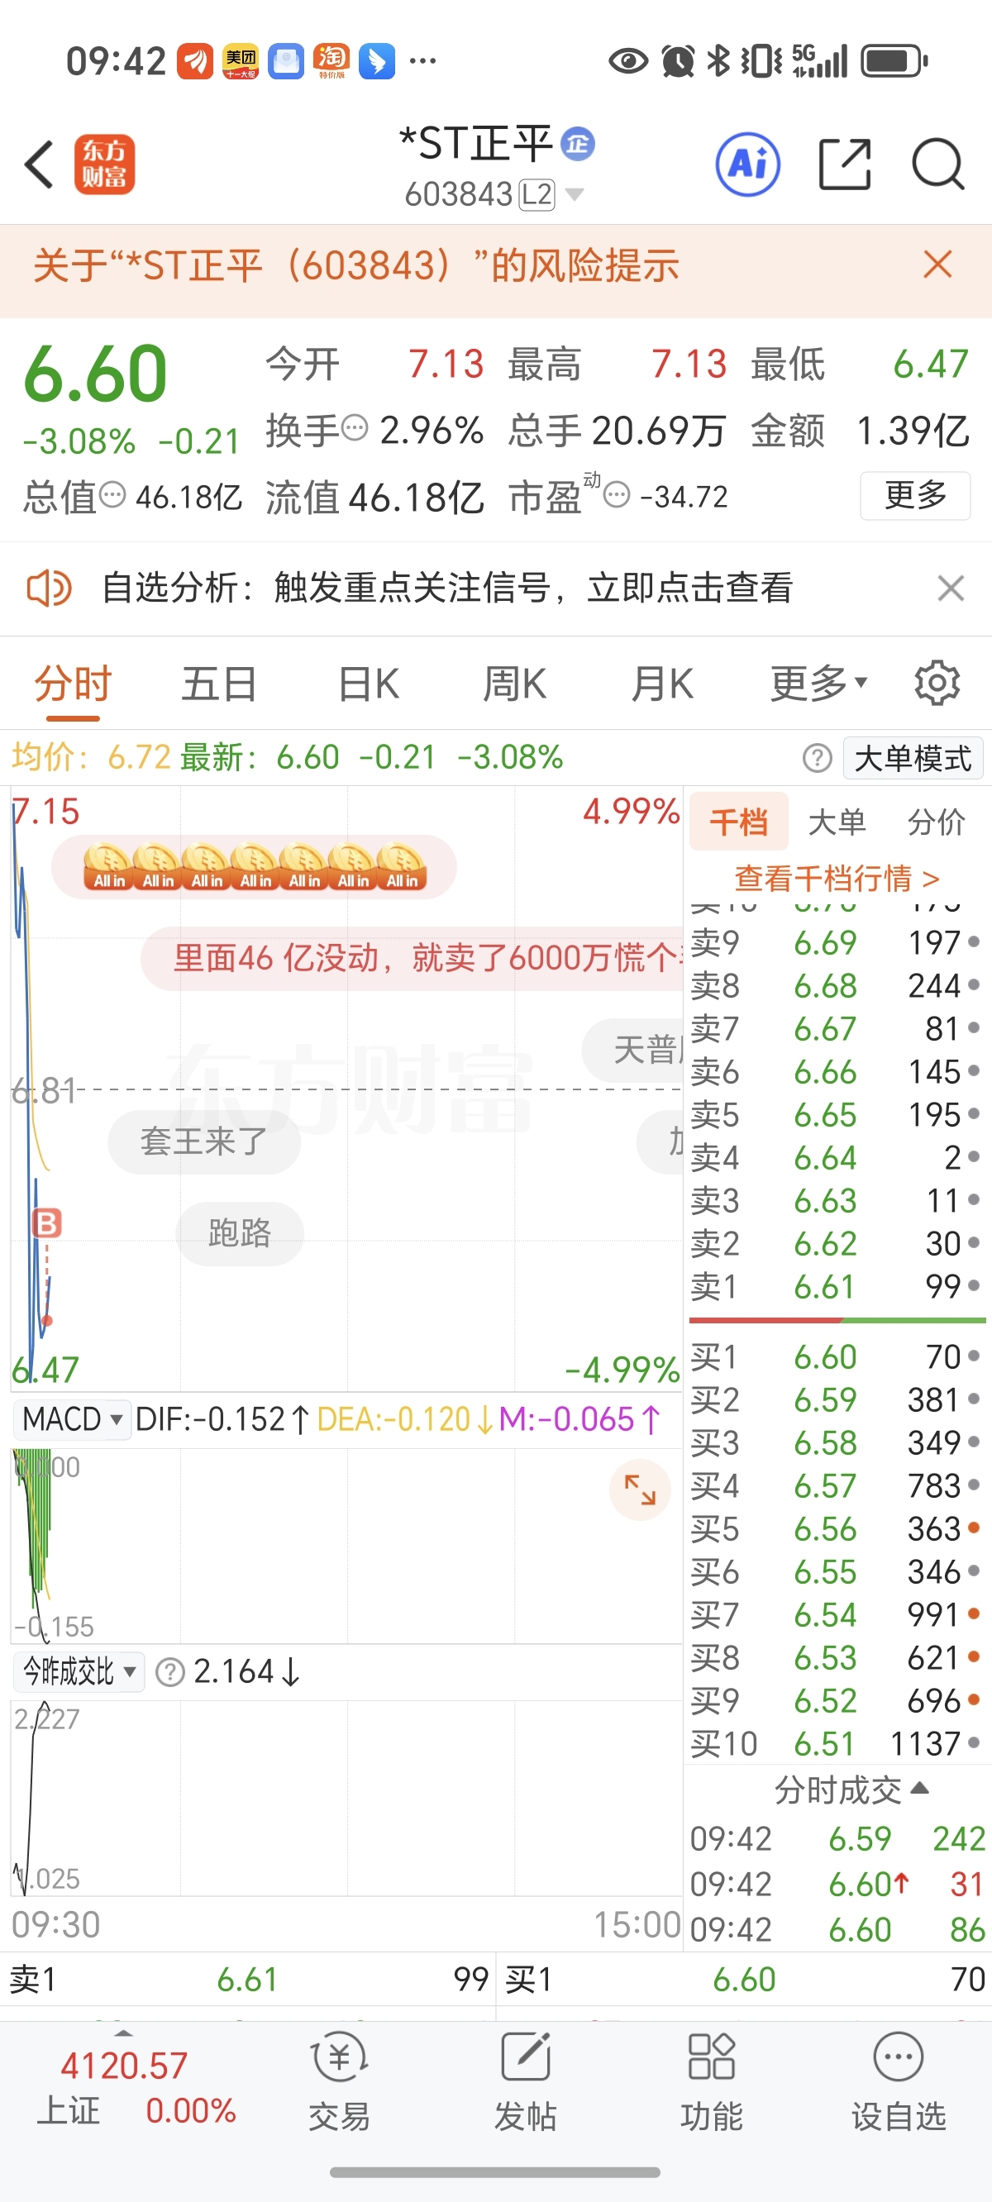Expand stock code 603843 dropdown arrow

pos(575,195)
